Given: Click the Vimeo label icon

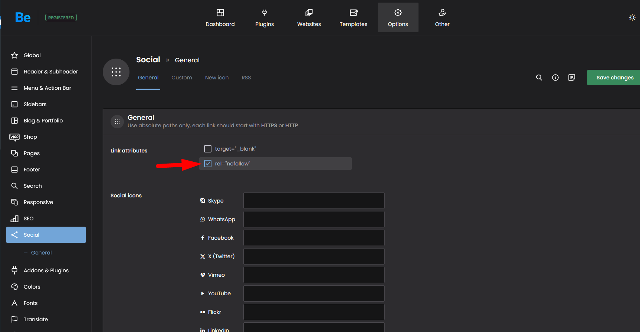Looking at the screenshot, I should coord(203,275).
